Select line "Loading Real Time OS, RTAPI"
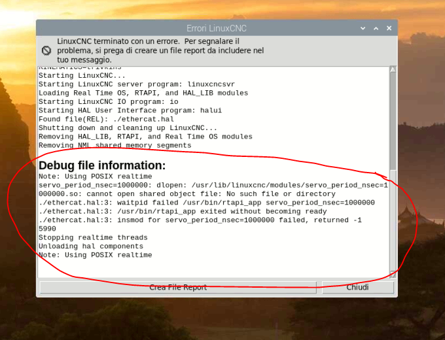The height and width of the screenshot is (340, 445). tap(143, 93)
